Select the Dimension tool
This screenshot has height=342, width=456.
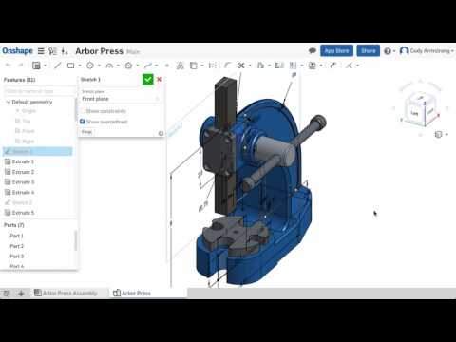[332, 66]
